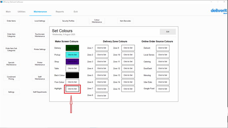The height and width of the screenshot is (128, 228).
Task: Switch to the Utilities tab
Action: point(22,12)
